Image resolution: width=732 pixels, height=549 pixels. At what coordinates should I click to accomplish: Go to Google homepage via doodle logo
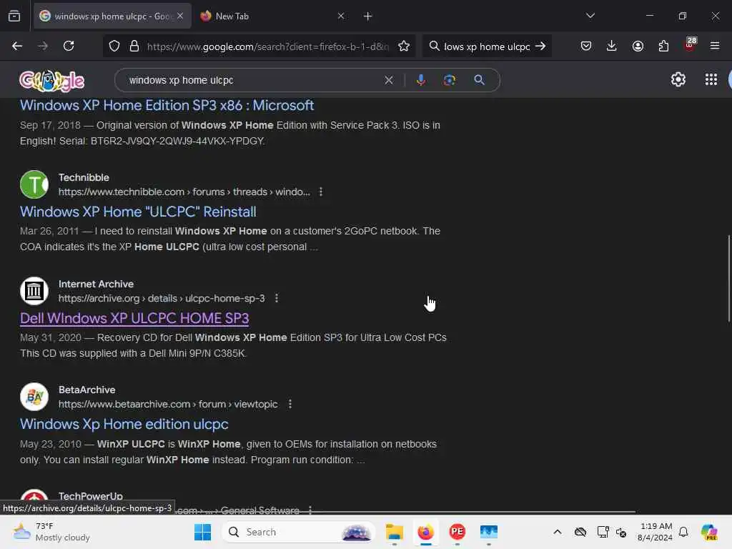[51, 81]
